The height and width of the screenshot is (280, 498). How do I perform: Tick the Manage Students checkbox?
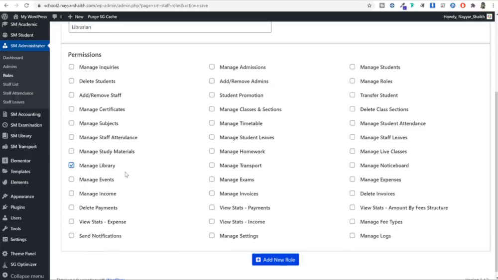point(352,67)
